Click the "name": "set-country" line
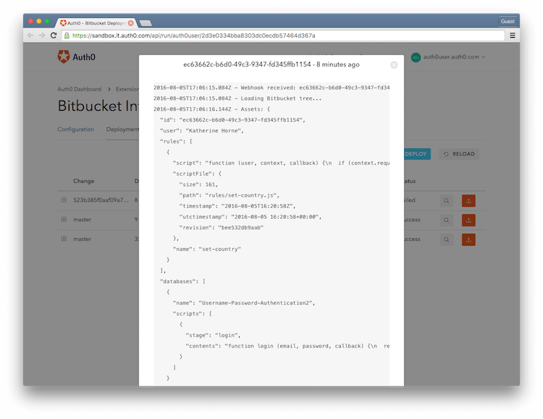 (207, 249)
